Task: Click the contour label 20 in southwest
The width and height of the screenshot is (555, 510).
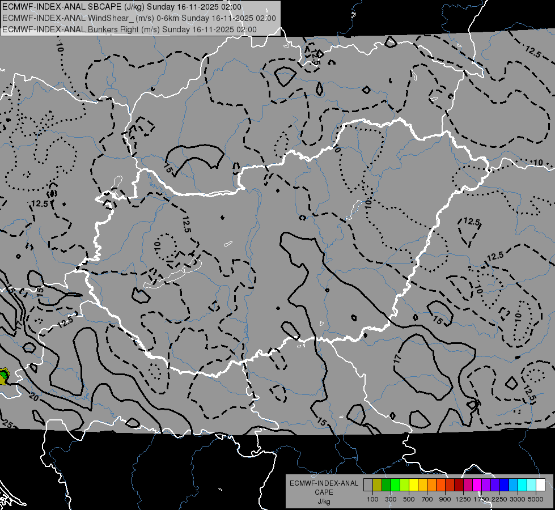Action: (33, 397)
